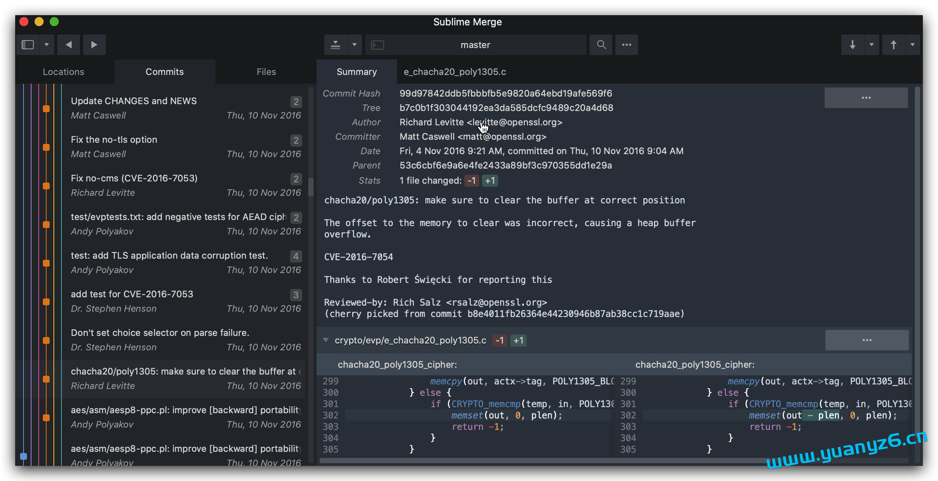Image resolution: width=938 pixels, height=481 pixels.
Task: Switch to the Files tab
Action: pyautogui.click(x=266, y=72)
